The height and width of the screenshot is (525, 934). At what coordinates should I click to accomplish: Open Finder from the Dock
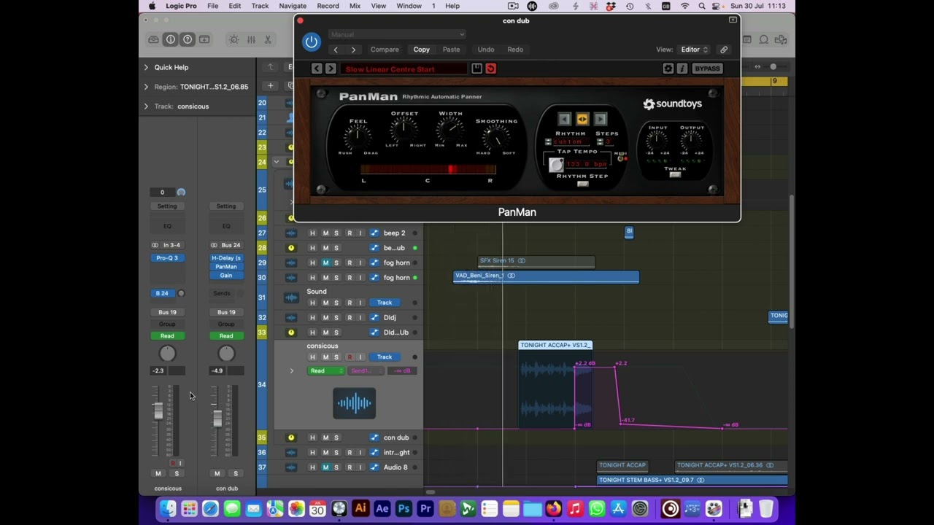pyautogui.click(x=168, y=509)
